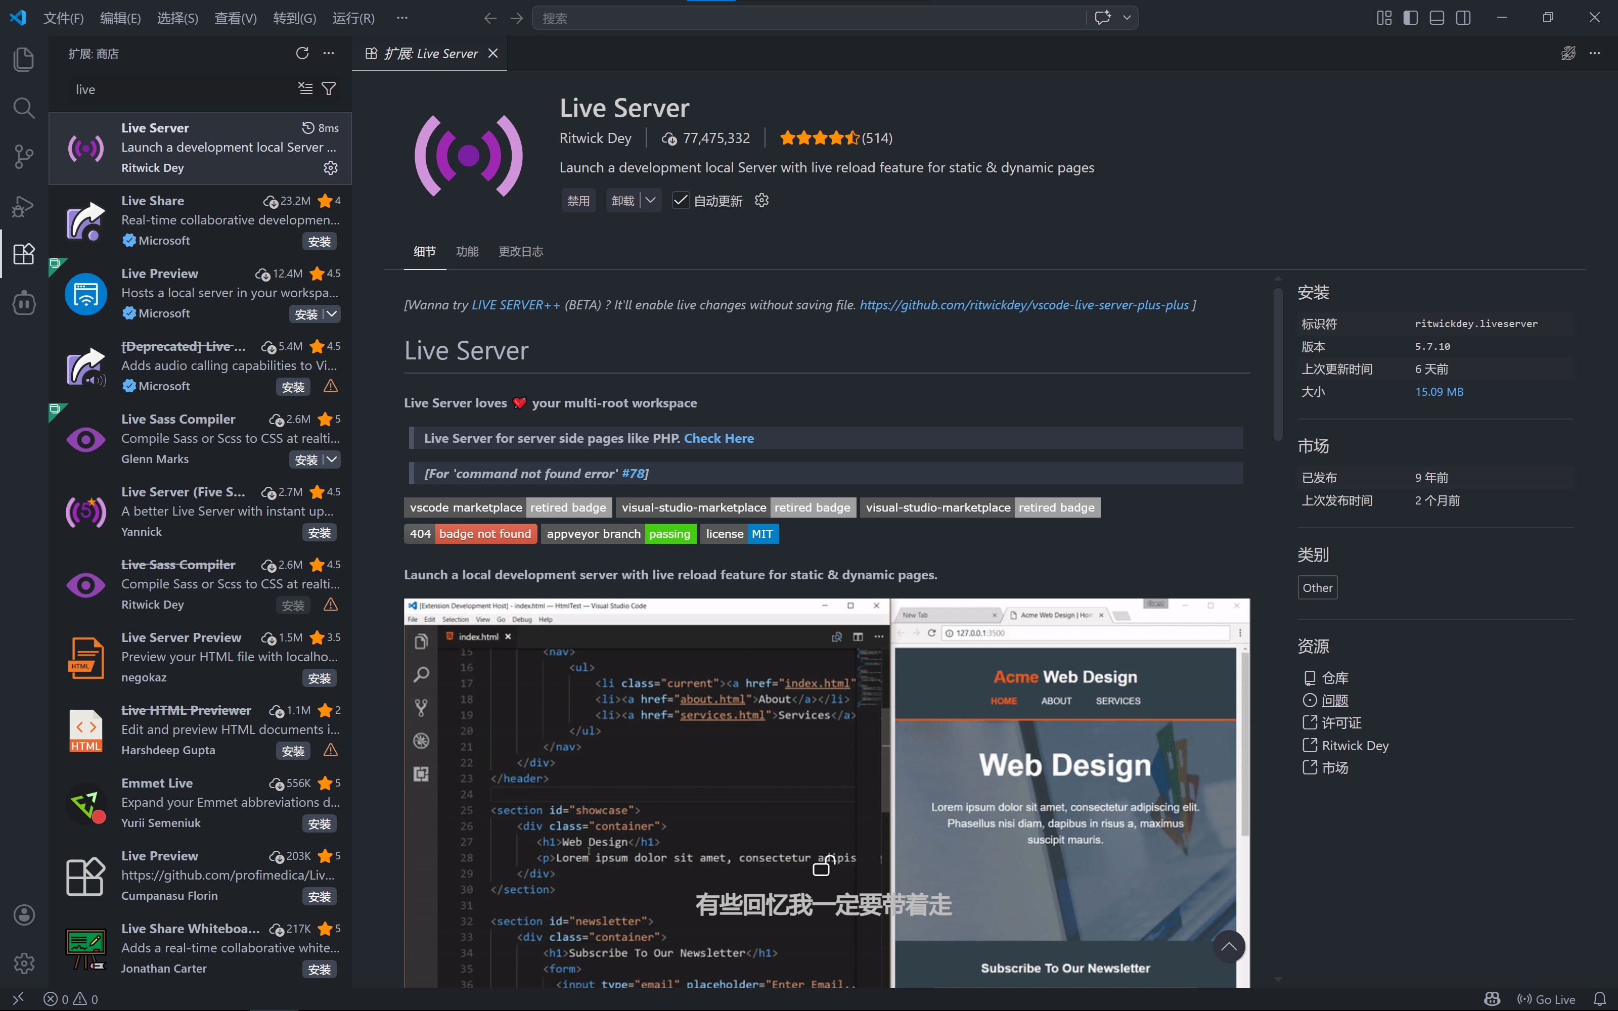
Task: Open the LIVE SERVER++ link
Action: click(516, 305)
